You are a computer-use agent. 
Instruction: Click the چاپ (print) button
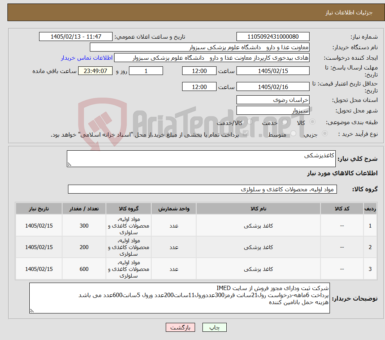214,328
